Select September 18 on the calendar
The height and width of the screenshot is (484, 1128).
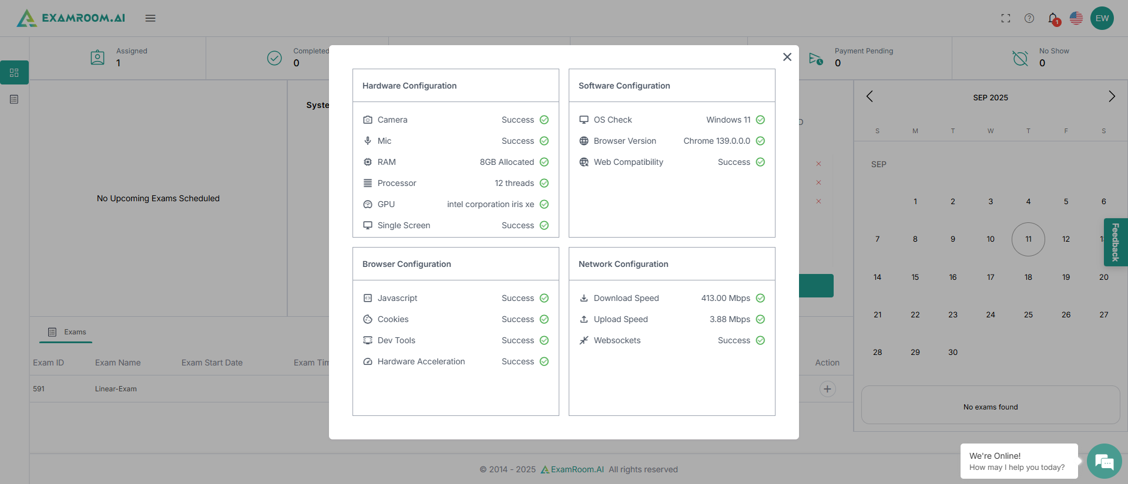coord(1028,277)
